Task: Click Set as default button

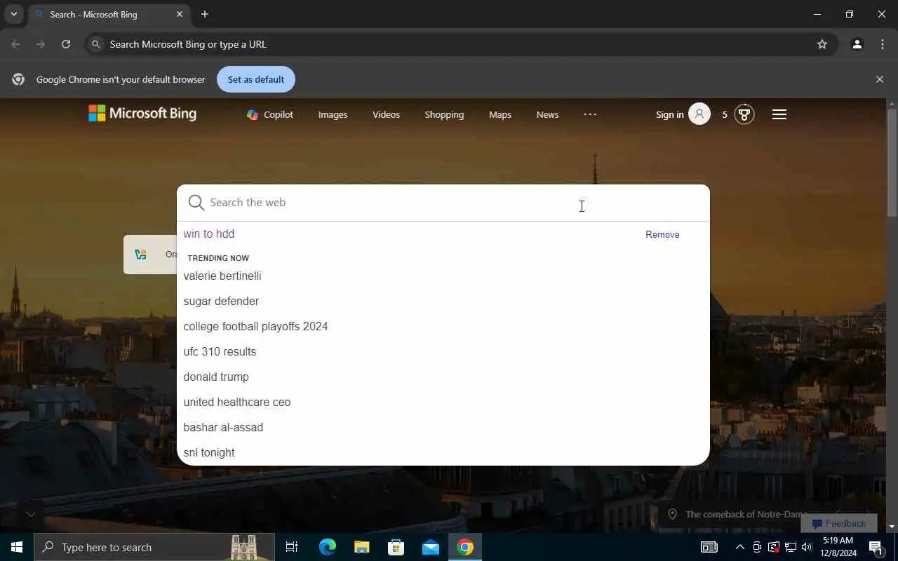Action: (256, 79)
